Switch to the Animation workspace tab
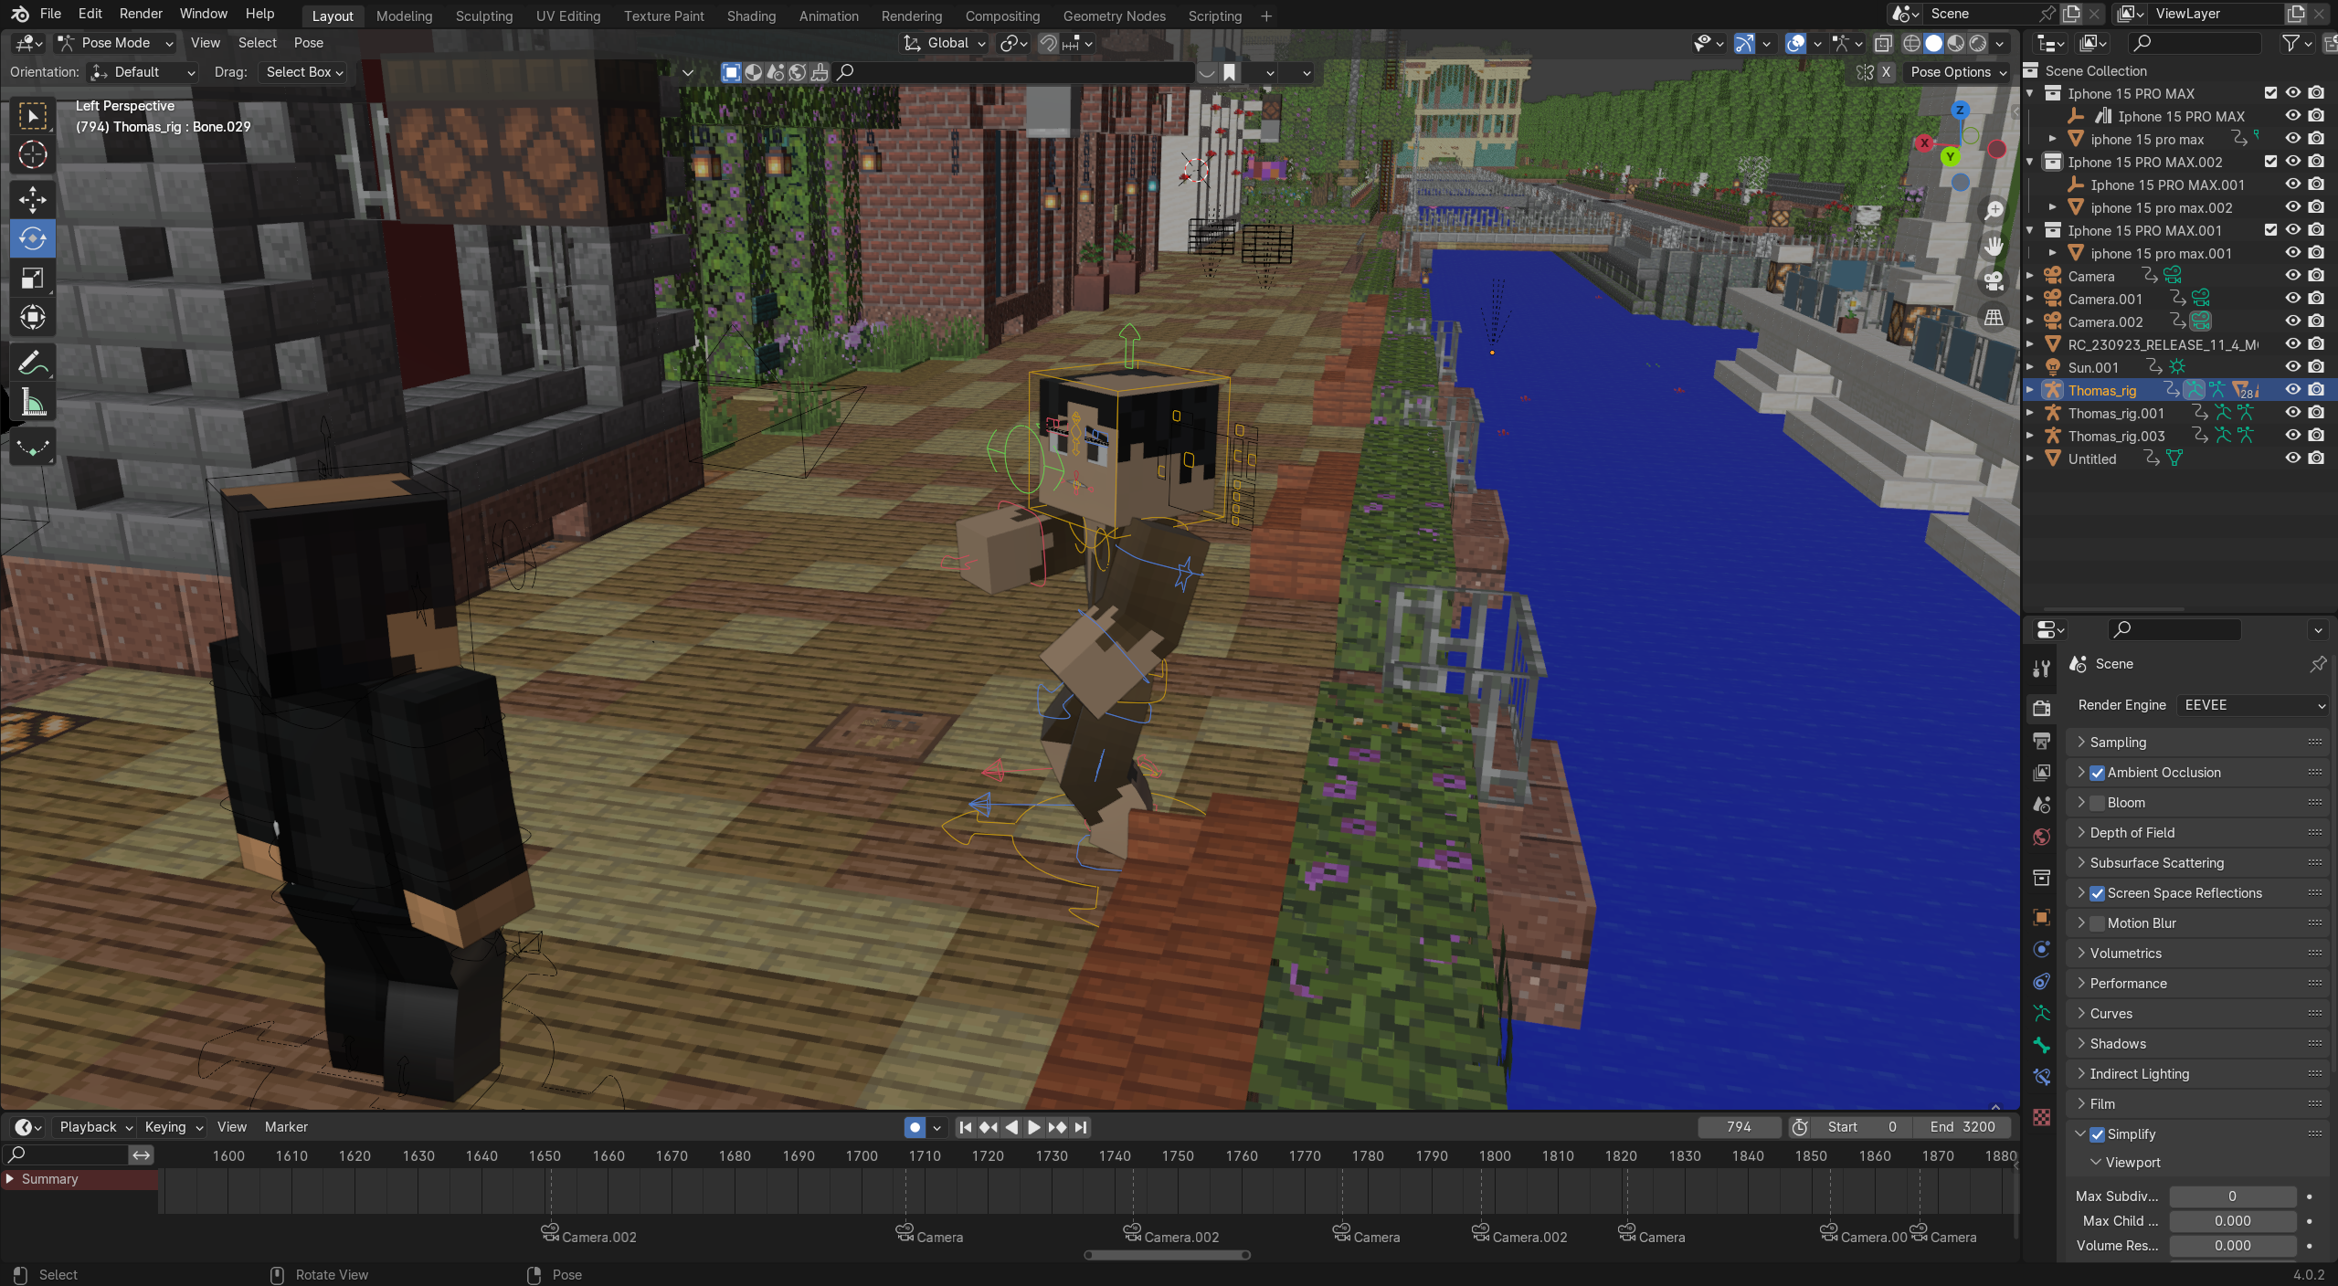Viewport: 2338px width, 1286px height. [x=829, y=16]
